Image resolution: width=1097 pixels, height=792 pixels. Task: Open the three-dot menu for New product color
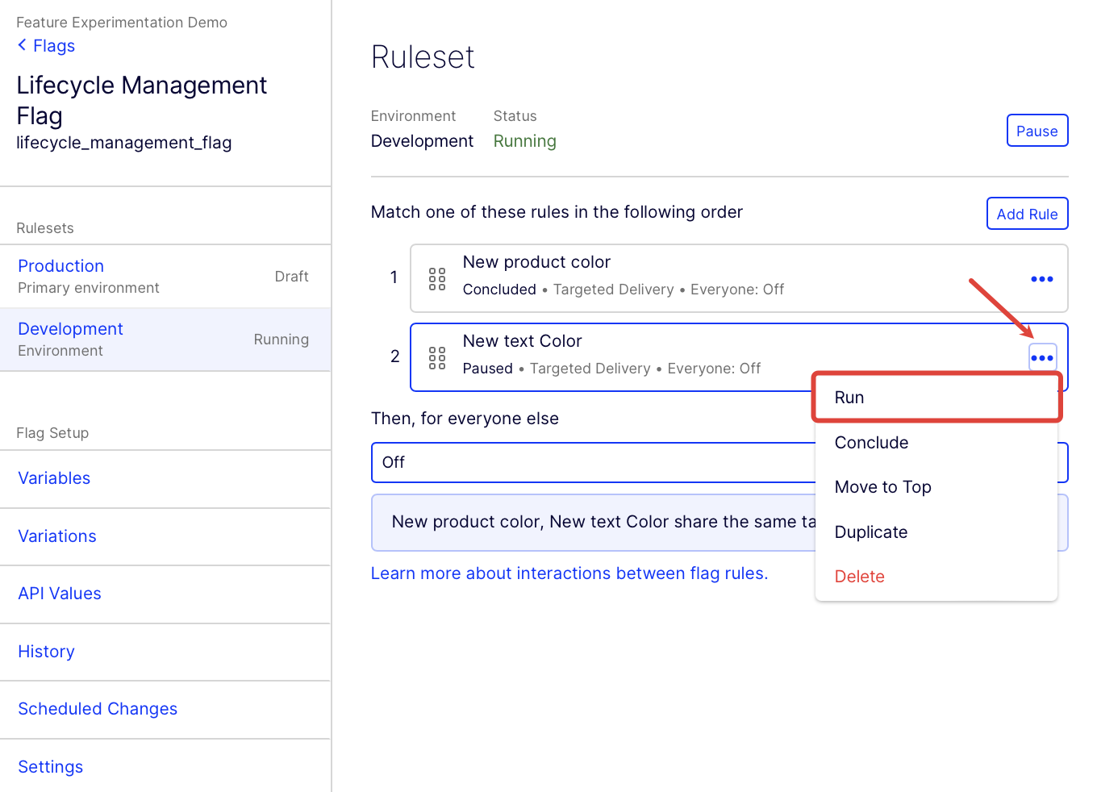(1041, 279)
